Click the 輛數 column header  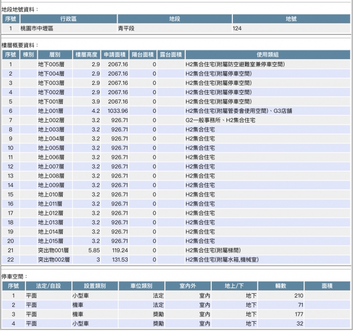[281, 286]
